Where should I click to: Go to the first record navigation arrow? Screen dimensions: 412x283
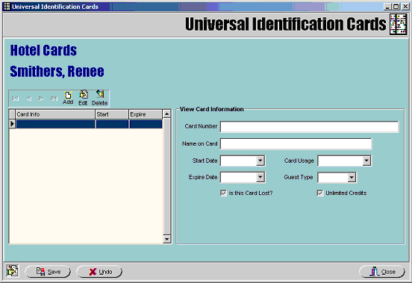[x=16, y=99]
